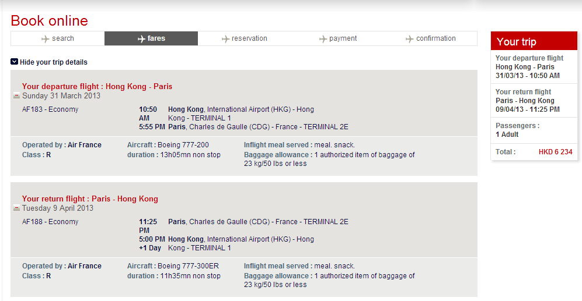Click the 1 Adult passengers entry in sidebar
This screenshot has width=582, height=301.
[x=507, y=134]
